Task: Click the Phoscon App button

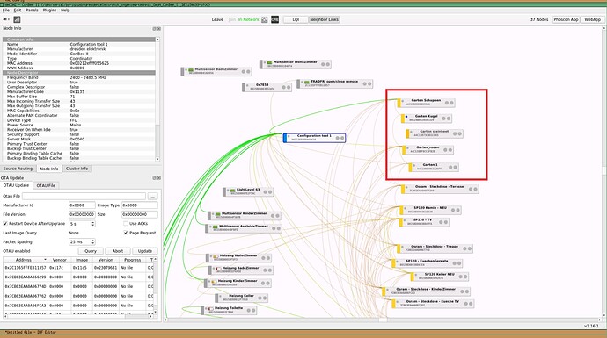Action: pos(566,19)
